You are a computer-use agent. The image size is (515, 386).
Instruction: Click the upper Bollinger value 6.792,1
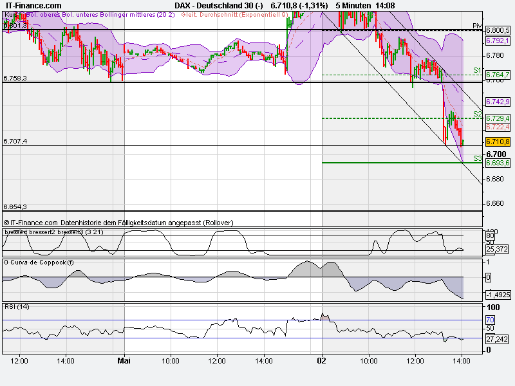[498, 41]
